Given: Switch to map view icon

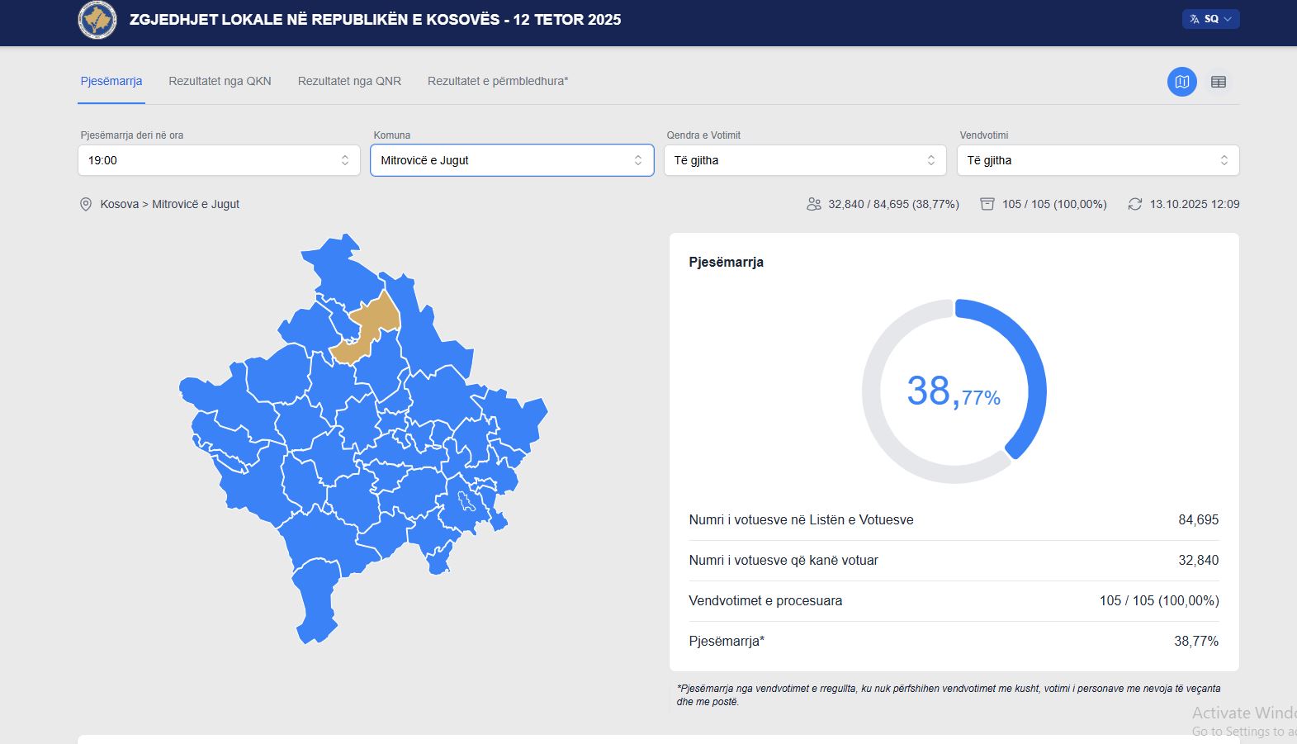Looking at the screenshot, I should (x=1181, y=82).
